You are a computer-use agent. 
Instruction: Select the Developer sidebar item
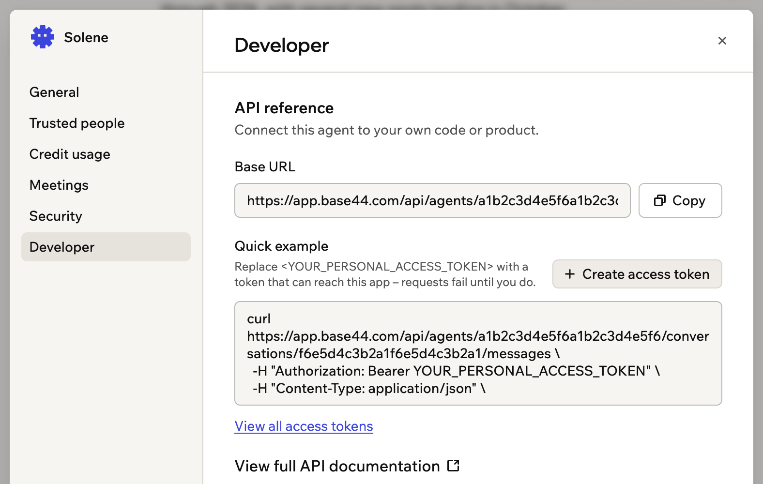(106, 247)
